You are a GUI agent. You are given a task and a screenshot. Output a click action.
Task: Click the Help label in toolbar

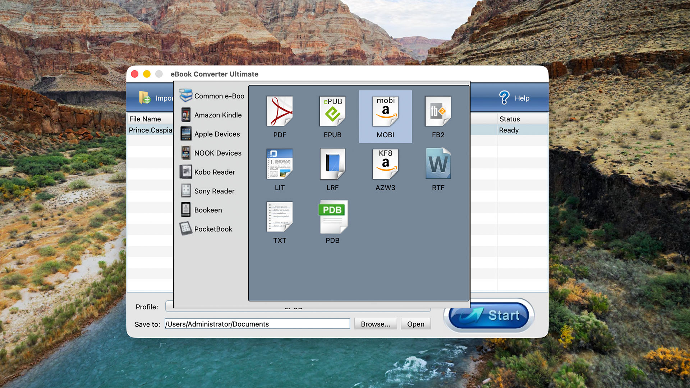(x=522, y=98)
